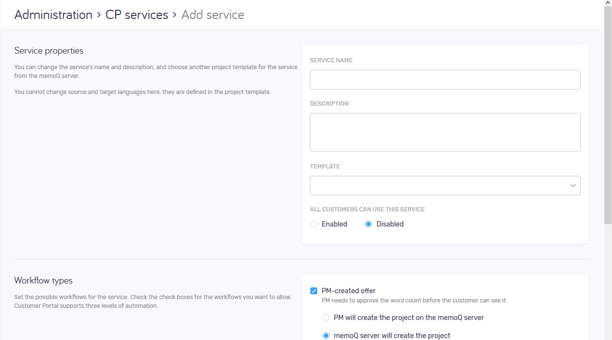Select the Enabled radio button
This screenshot has width=612, height=340.
(x=314, y=224)
